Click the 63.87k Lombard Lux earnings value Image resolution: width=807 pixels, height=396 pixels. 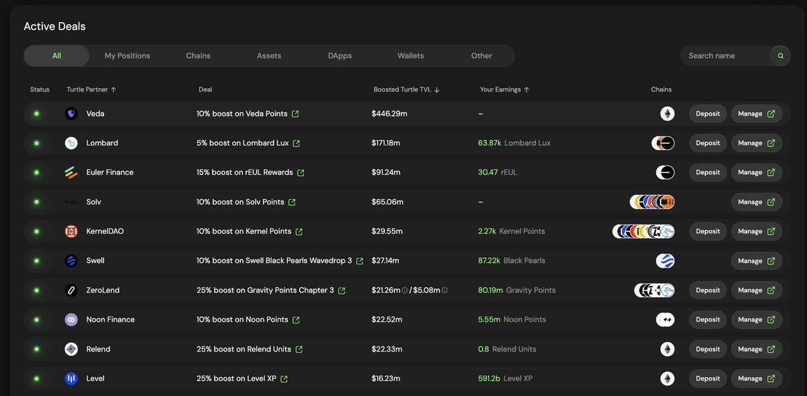click(x=514, y=143)
